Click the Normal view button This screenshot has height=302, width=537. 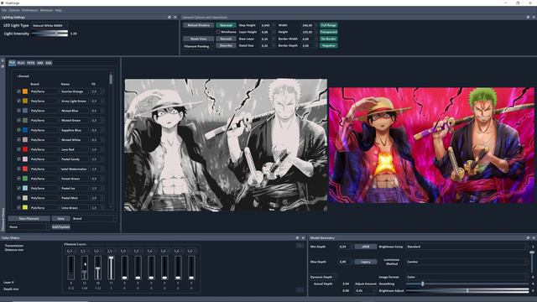click(x=226, y=25)
